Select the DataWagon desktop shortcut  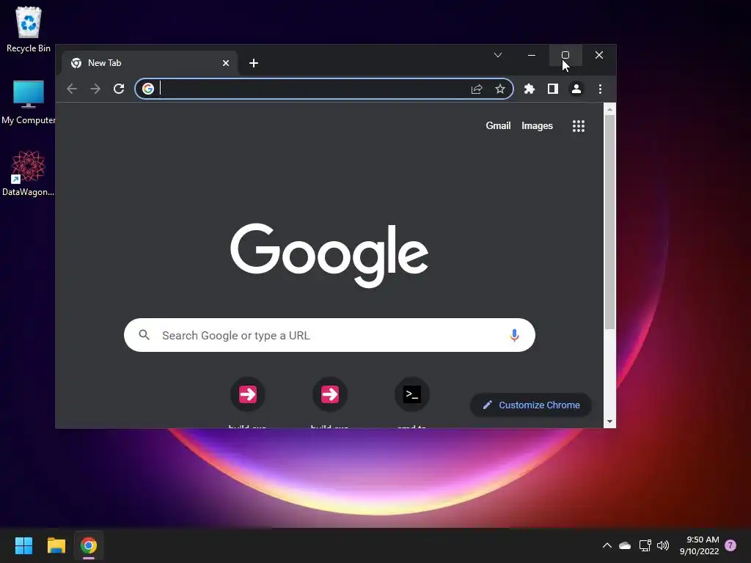[x=29, y=173]
